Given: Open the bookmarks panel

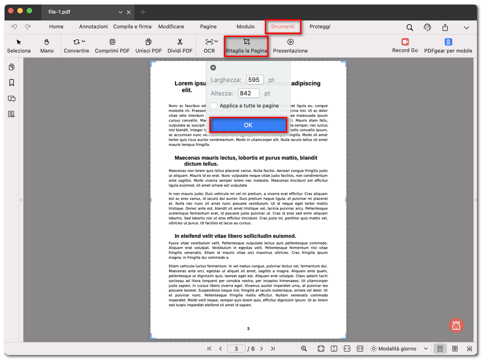Looking at the screenshot, I should [x=11, y=83].
